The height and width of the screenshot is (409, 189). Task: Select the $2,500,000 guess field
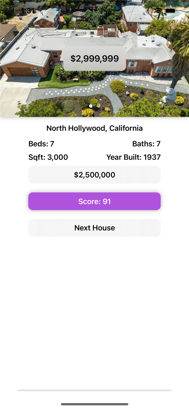click(x=95, y=175)
